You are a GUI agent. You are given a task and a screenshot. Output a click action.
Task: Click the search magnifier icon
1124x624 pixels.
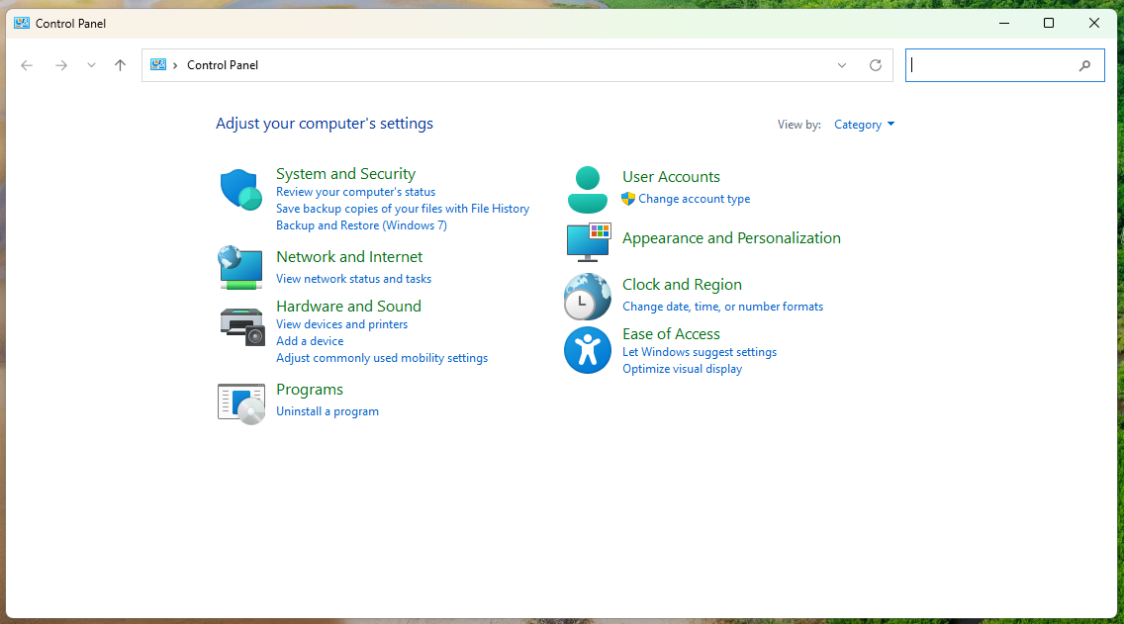(x=1084, y=65)
